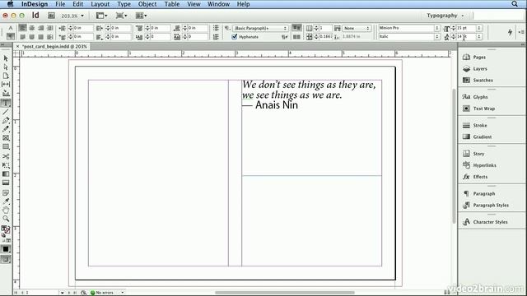This screenshot has height=296, width=527.
Task: Select the Direct Selection tool
Action: pos(6,67)
